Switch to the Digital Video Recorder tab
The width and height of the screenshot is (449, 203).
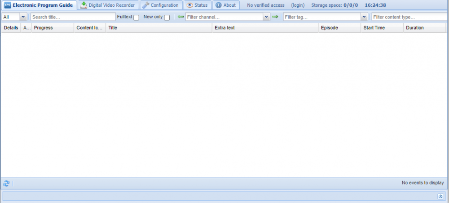click(x=108, y=5)
